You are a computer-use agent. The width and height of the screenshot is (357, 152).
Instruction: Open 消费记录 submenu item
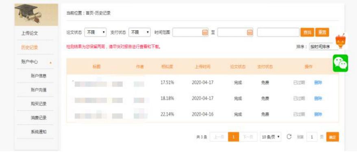pos(39,118)
